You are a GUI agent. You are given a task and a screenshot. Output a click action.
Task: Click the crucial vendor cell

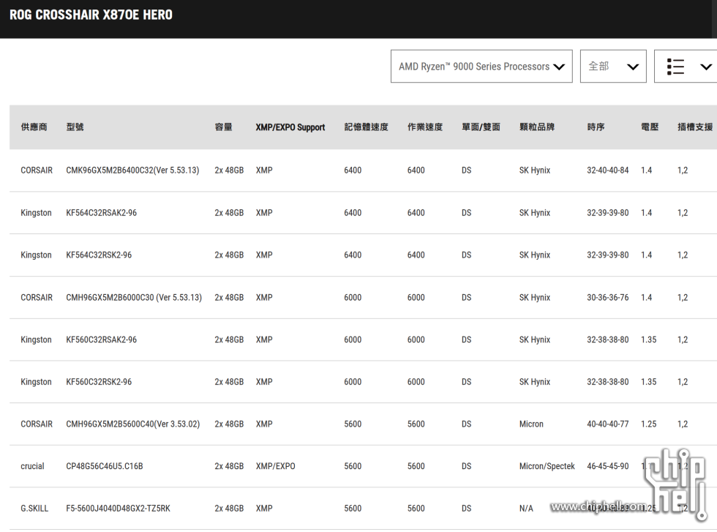pyautogui.click(x=32, y=466)
